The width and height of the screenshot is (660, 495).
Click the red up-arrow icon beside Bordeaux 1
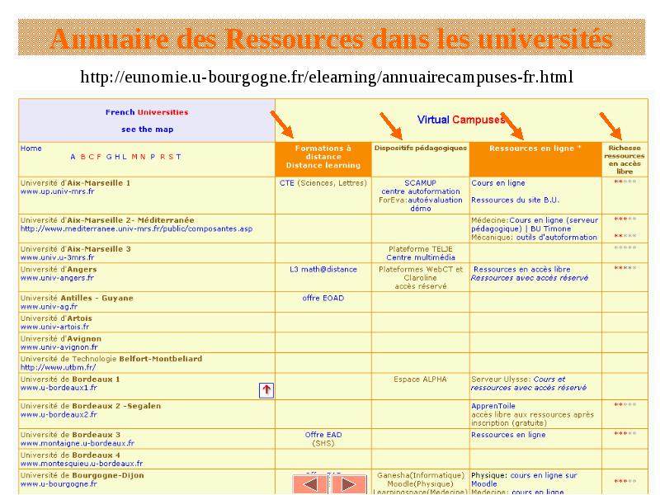coord(266,390)
